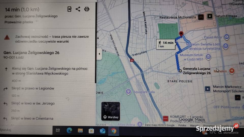Open File Explorer from taskbar
The image size is (244, 137).
click(80, 130)
